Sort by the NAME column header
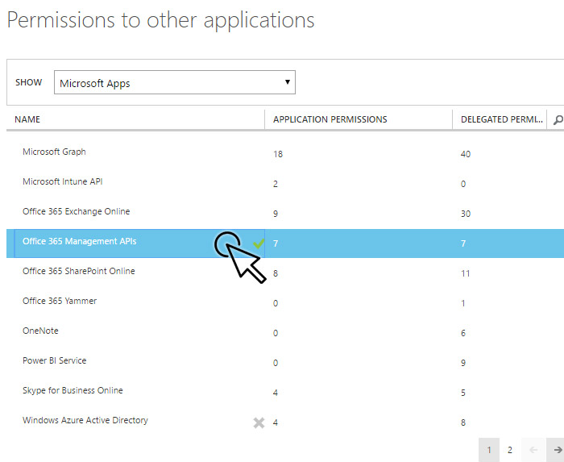Screen dimensions: 564x462 coord(27,119)
